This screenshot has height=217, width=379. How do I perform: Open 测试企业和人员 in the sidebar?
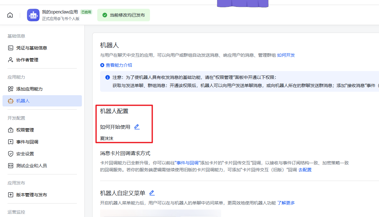31,166
